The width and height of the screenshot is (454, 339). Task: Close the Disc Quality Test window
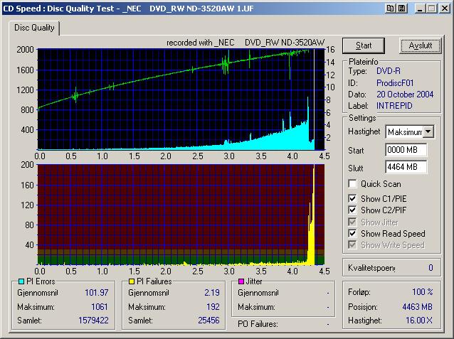[445, 9]
